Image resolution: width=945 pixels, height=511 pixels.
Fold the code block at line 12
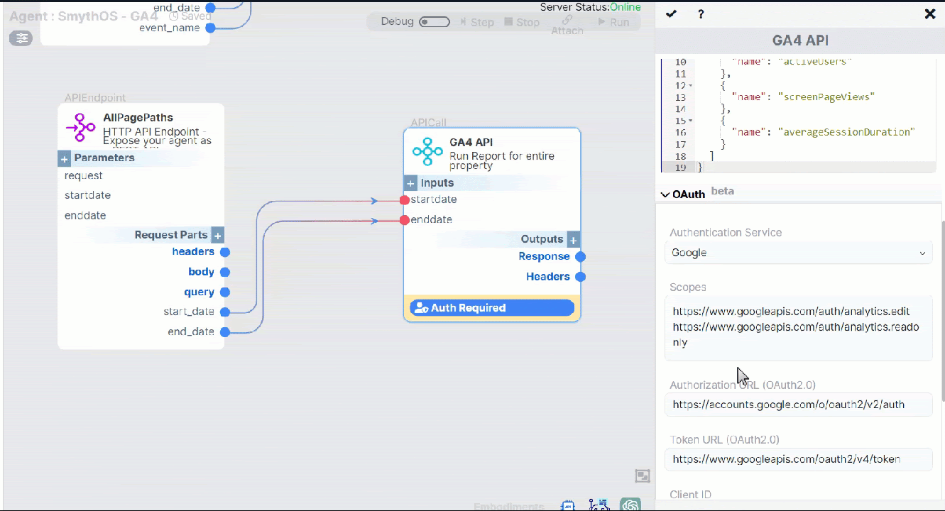690,85
